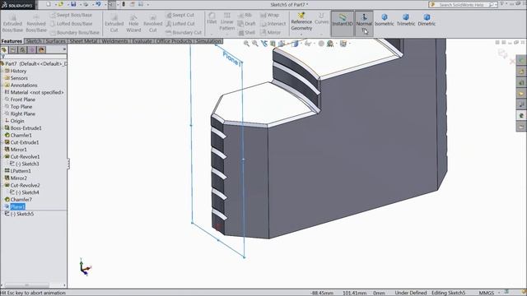This screenshot has height=296, width=527.
Task: Open the Office Products tab
Action: coord(174,41)
